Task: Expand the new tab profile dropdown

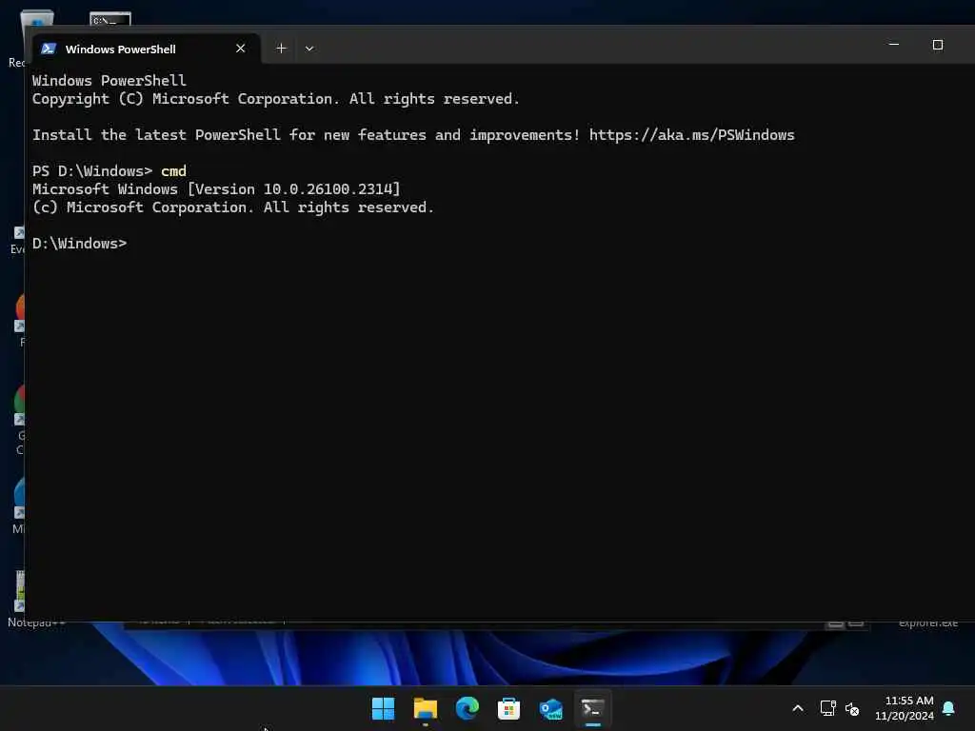Action: [309, 49]
